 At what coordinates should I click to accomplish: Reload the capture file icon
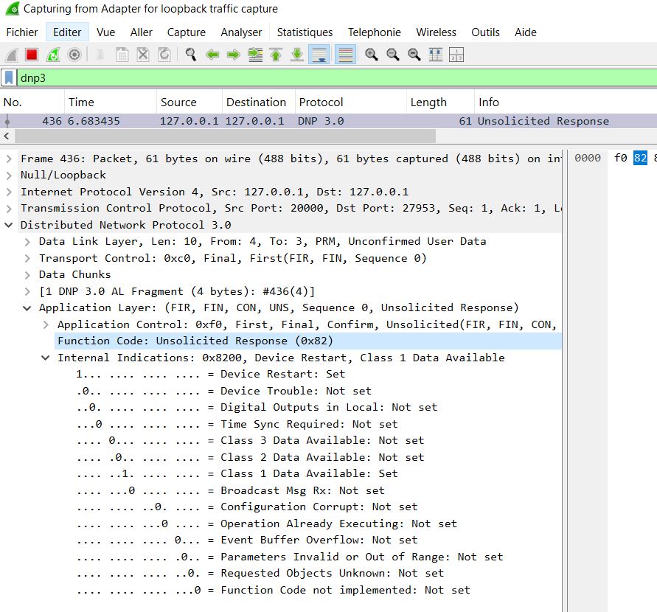point(164,55)
